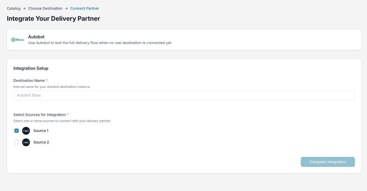Click the circular Source 1 API badge
Image resolution: width=367 pixels, height=191 pixels.
click(x=26, y=130)
